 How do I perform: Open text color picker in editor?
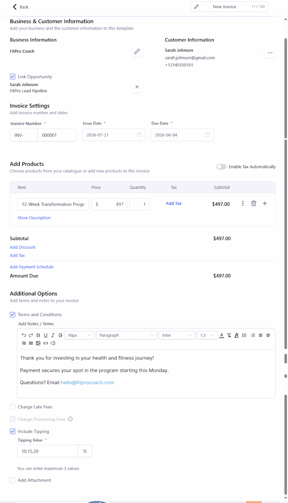click(222, 335)
